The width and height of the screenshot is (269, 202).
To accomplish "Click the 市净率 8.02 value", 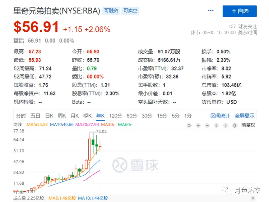I will click(226, 69).
